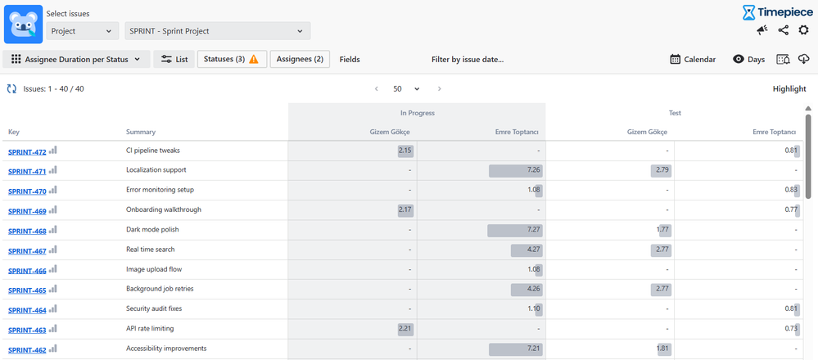Click the share icon
Image resolution: width=818 pixels, height=360 pixels.
pyautogui.click(x=784, y=30)
